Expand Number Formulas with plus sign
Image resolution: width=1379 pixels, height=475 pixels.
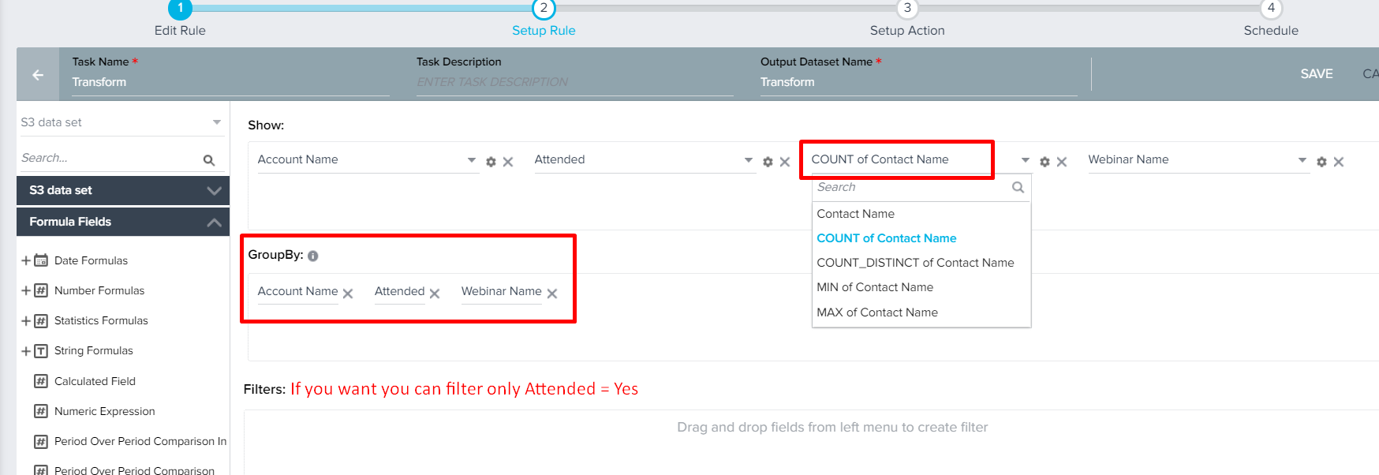(x=26, y=290)
